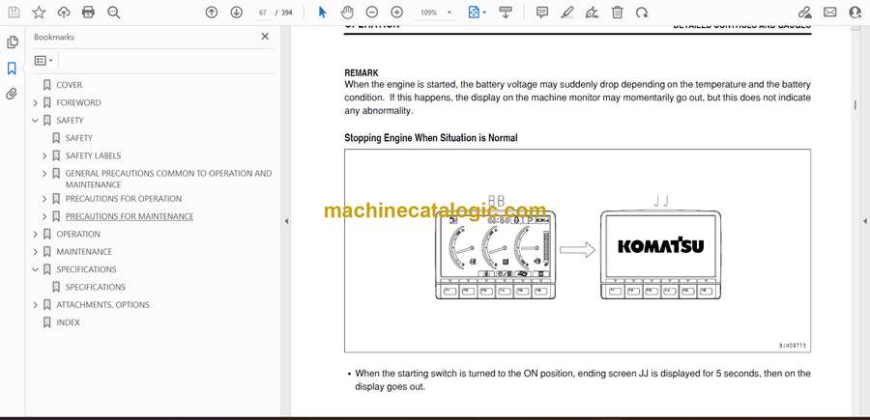Open the find text magnifier tool

pyautogui.click(x=114, y=13)
